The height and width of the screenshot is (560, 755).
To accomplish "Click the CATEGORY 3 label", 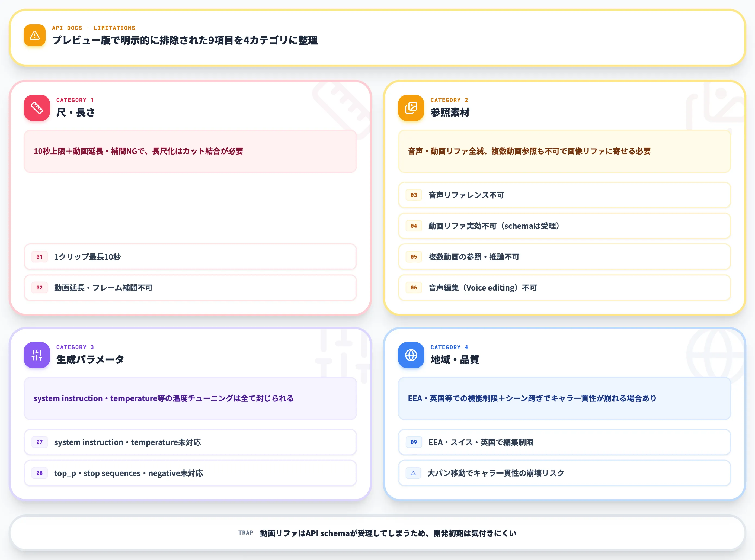I will point(75,347).
